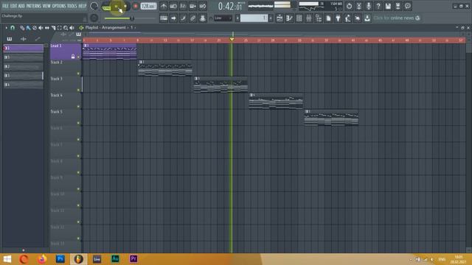
Task: Click the playhead marker on the timeline
Action: [x=232, y=39]
